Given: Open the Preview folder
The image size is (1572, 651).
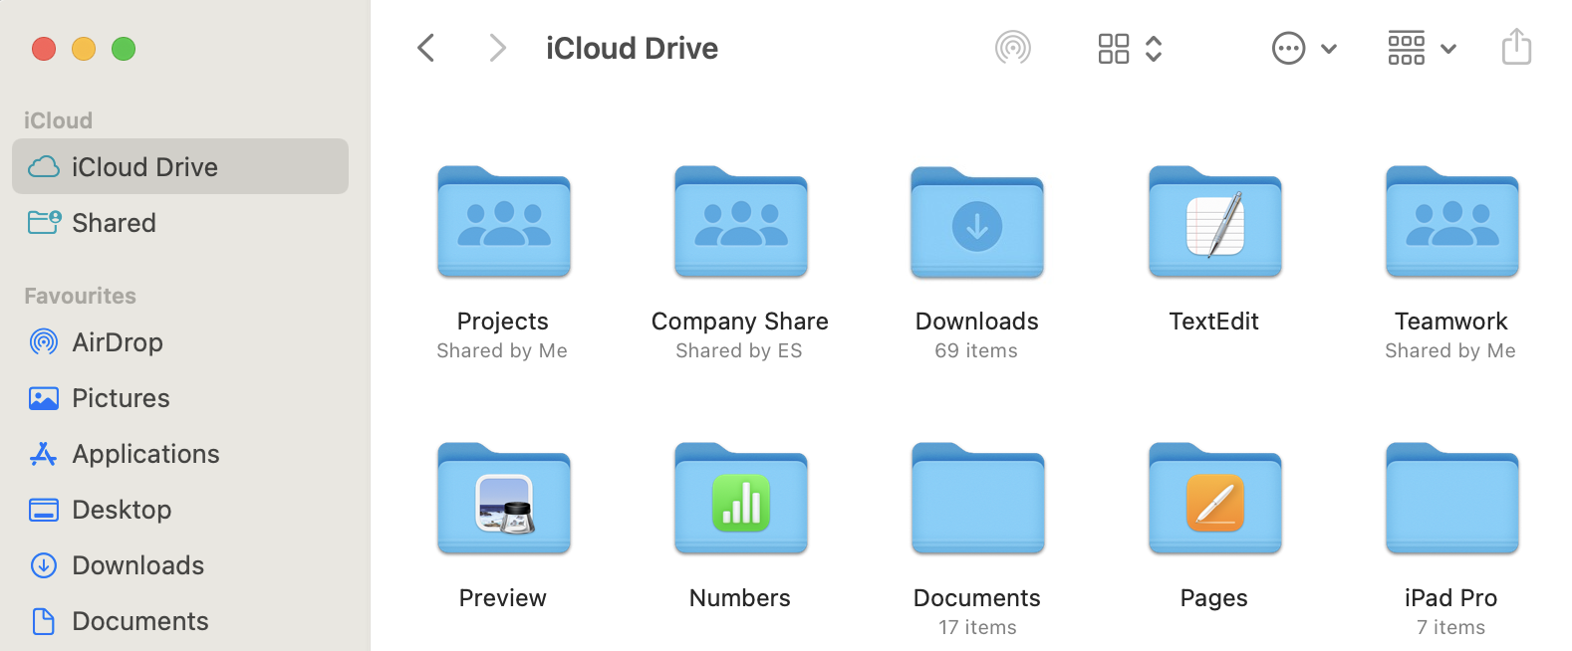Looking at the screenshot, I should click(503, 500).
